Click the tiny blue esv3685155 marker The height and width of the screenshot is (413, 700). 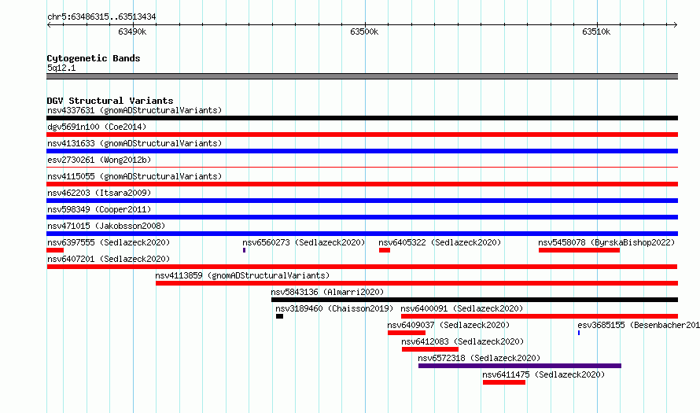coord(579,333)
